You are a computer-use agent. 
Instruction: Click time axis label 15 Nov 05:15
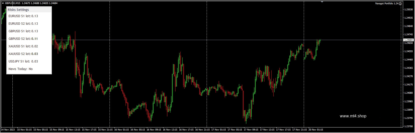click(x=41, y=130)
